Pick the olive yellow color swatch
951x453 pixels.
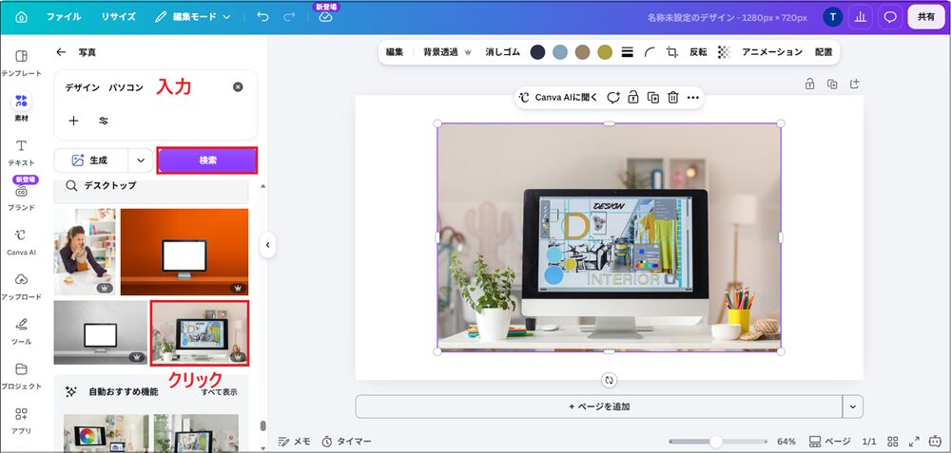[605, 52]
